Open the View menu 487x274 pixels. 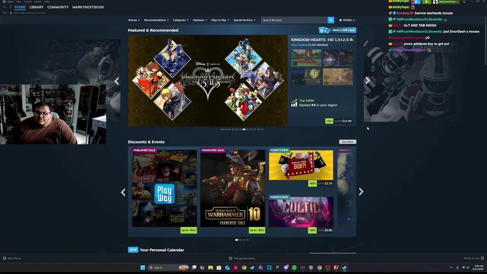click(18, 2)
